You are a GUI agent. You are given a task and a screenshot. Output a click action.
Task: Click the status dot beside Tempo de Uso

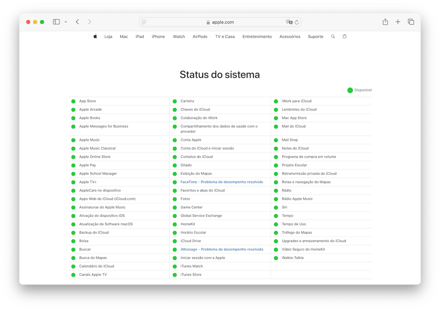pos(276,224)
